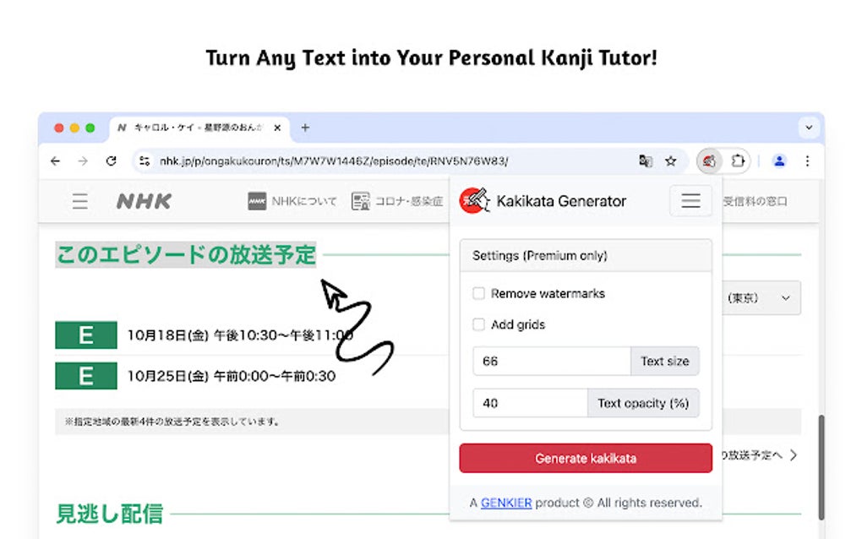Click the Text opacity value field

click(530, 403)
